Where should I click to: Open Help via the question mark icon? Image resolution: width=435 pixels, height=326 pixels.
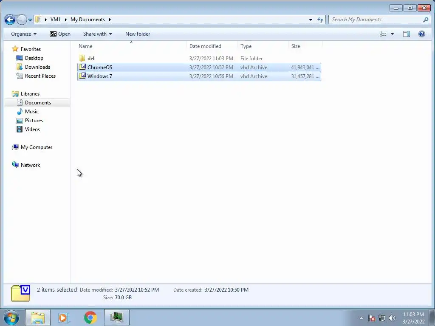click(x=422, y=34)
